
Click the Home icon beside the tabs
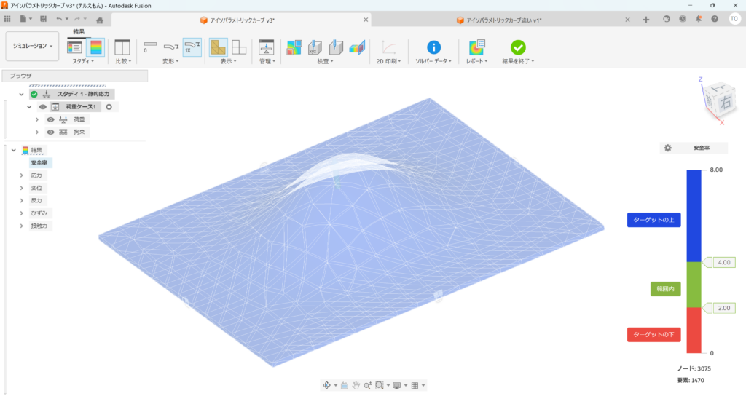pyautogui.click(x=100, y=20)
